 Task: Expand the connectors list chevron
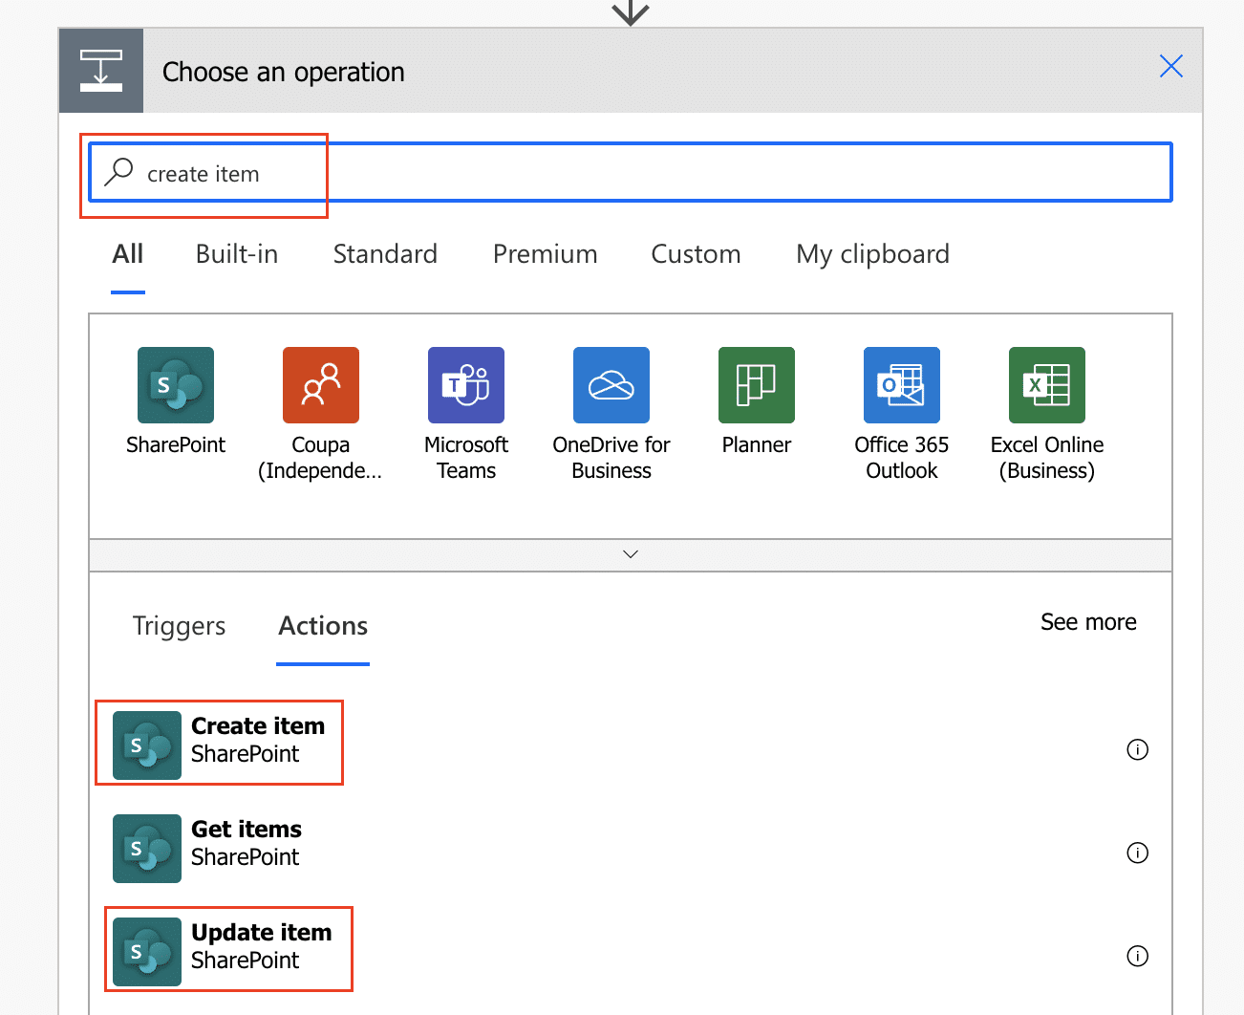click(x=631, y=554)
